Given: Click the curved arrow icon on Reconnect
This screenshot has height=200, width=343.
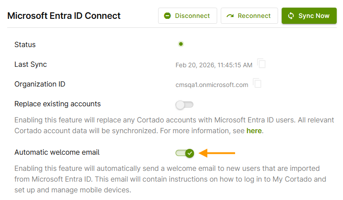Looking at the screenshot, I should pyautogui.click(x=230, y=16).
